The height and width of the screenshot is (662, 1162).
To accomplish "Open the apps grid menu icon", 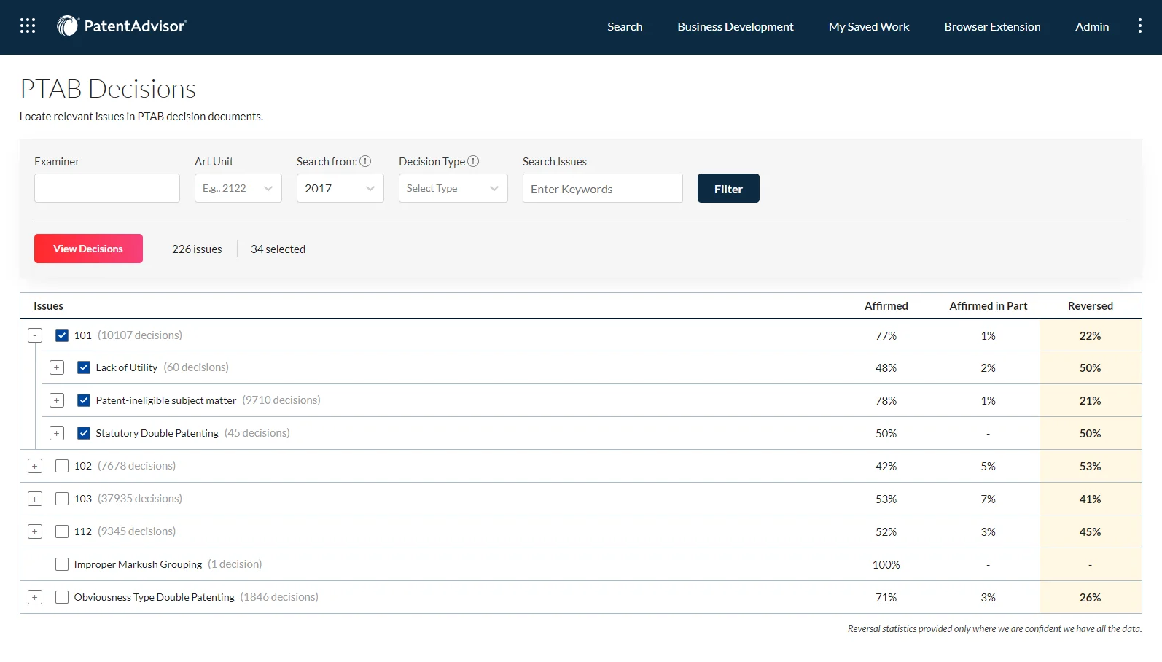I will point(28,26).
